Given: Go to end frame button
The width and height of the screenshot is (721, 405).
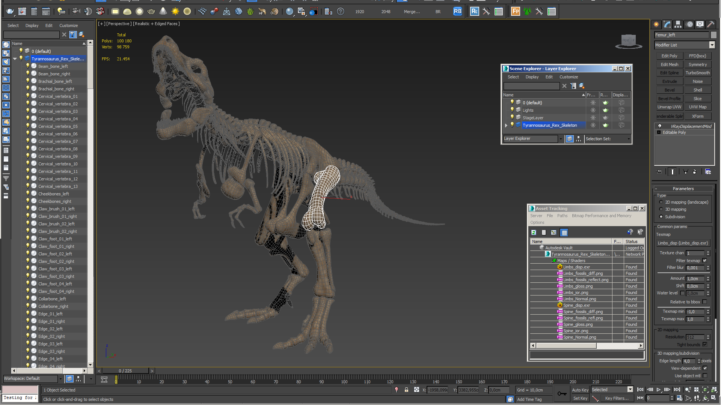Looking at the screenshot, I should tap(677, 390).
